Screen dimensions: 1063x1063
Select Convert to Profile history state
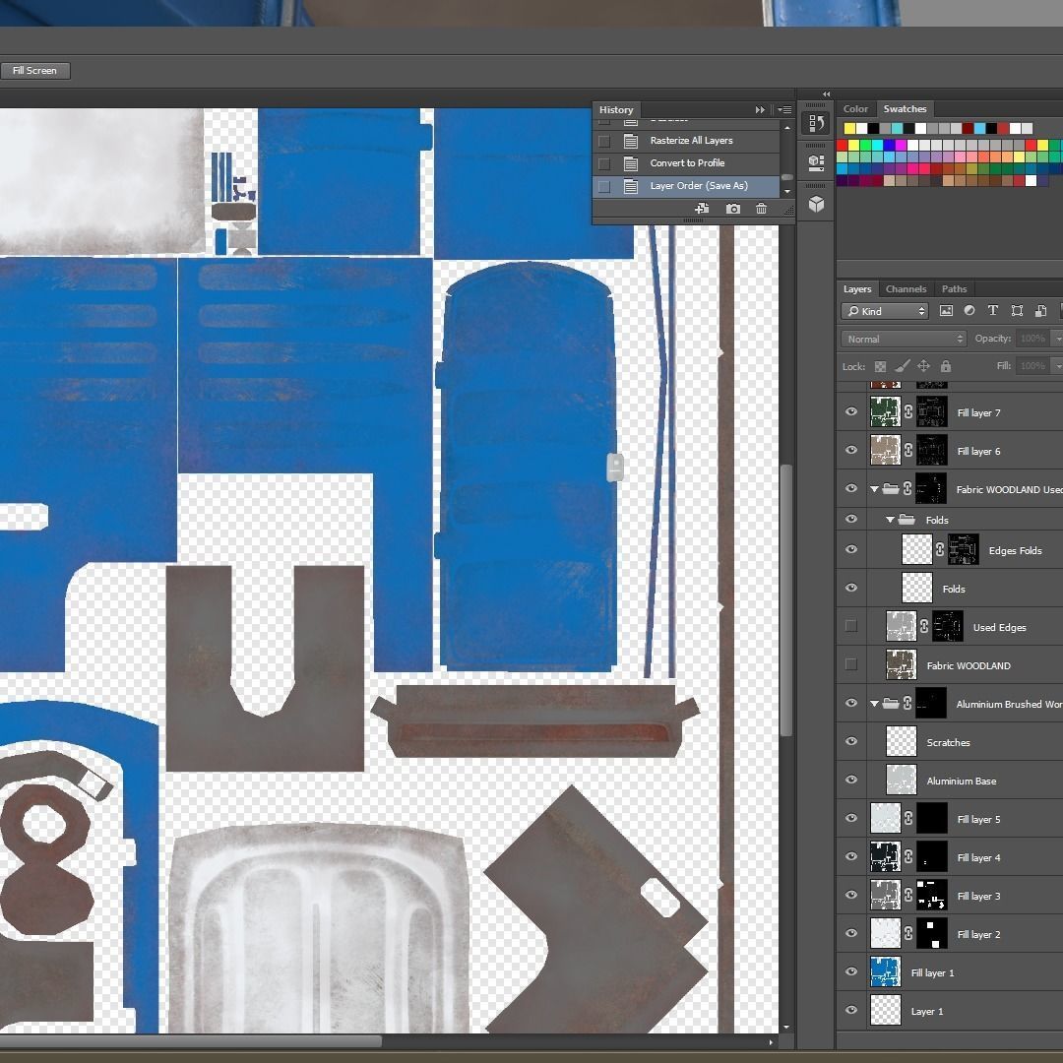[x=686, y=162]
